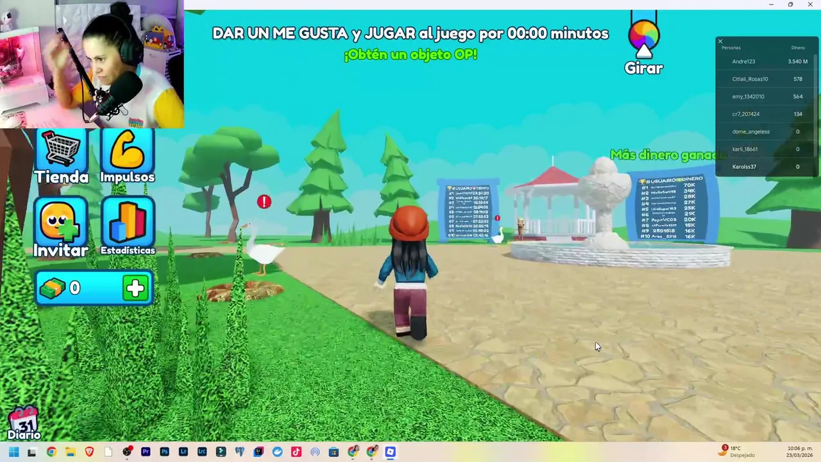Open Adobe Premiere Pro from the taskbar
Viewport: 821px width, 462px height.
(146, 452)
